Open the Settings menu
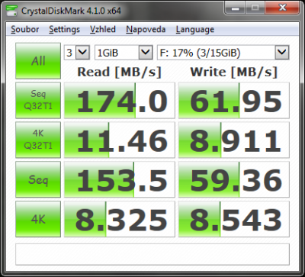305x277 pixels. click(64, 30)
